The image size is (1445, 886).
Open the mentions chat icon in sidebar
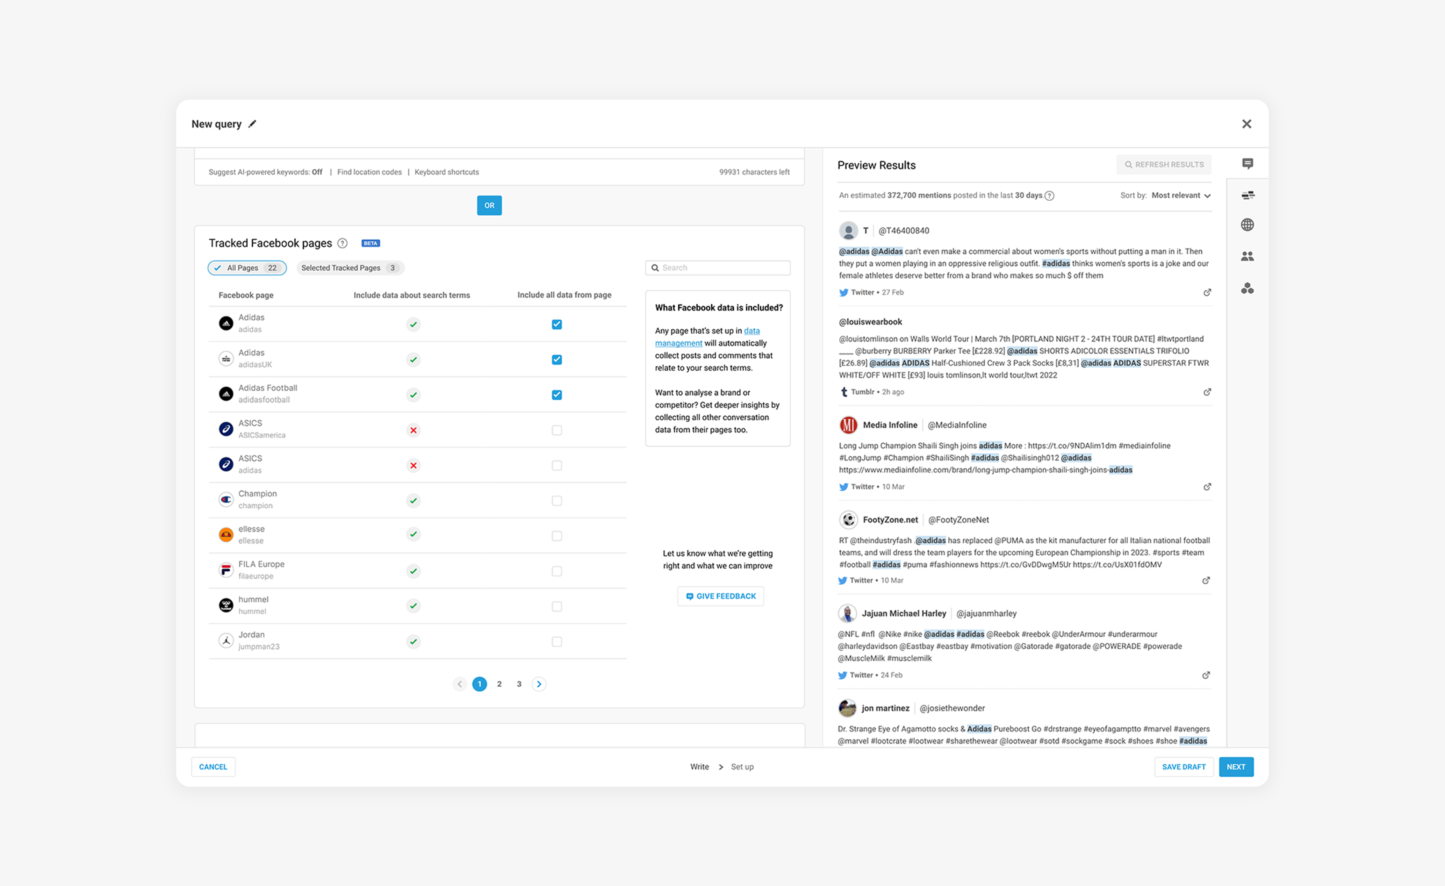coord(1248,164)
